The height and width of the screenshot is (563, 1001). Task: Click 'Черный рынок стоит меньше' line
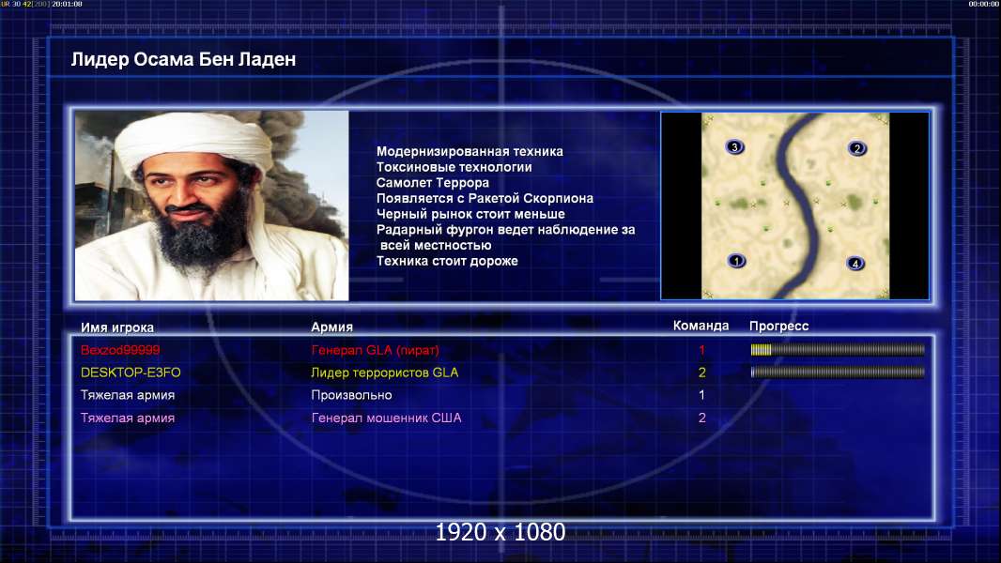coord(470,214)
